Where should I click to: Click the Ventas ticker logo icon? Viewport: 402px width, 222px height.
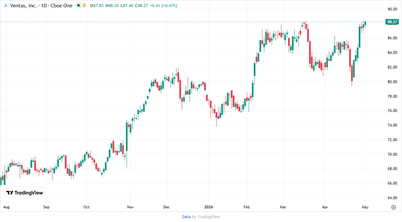point(6,5)
